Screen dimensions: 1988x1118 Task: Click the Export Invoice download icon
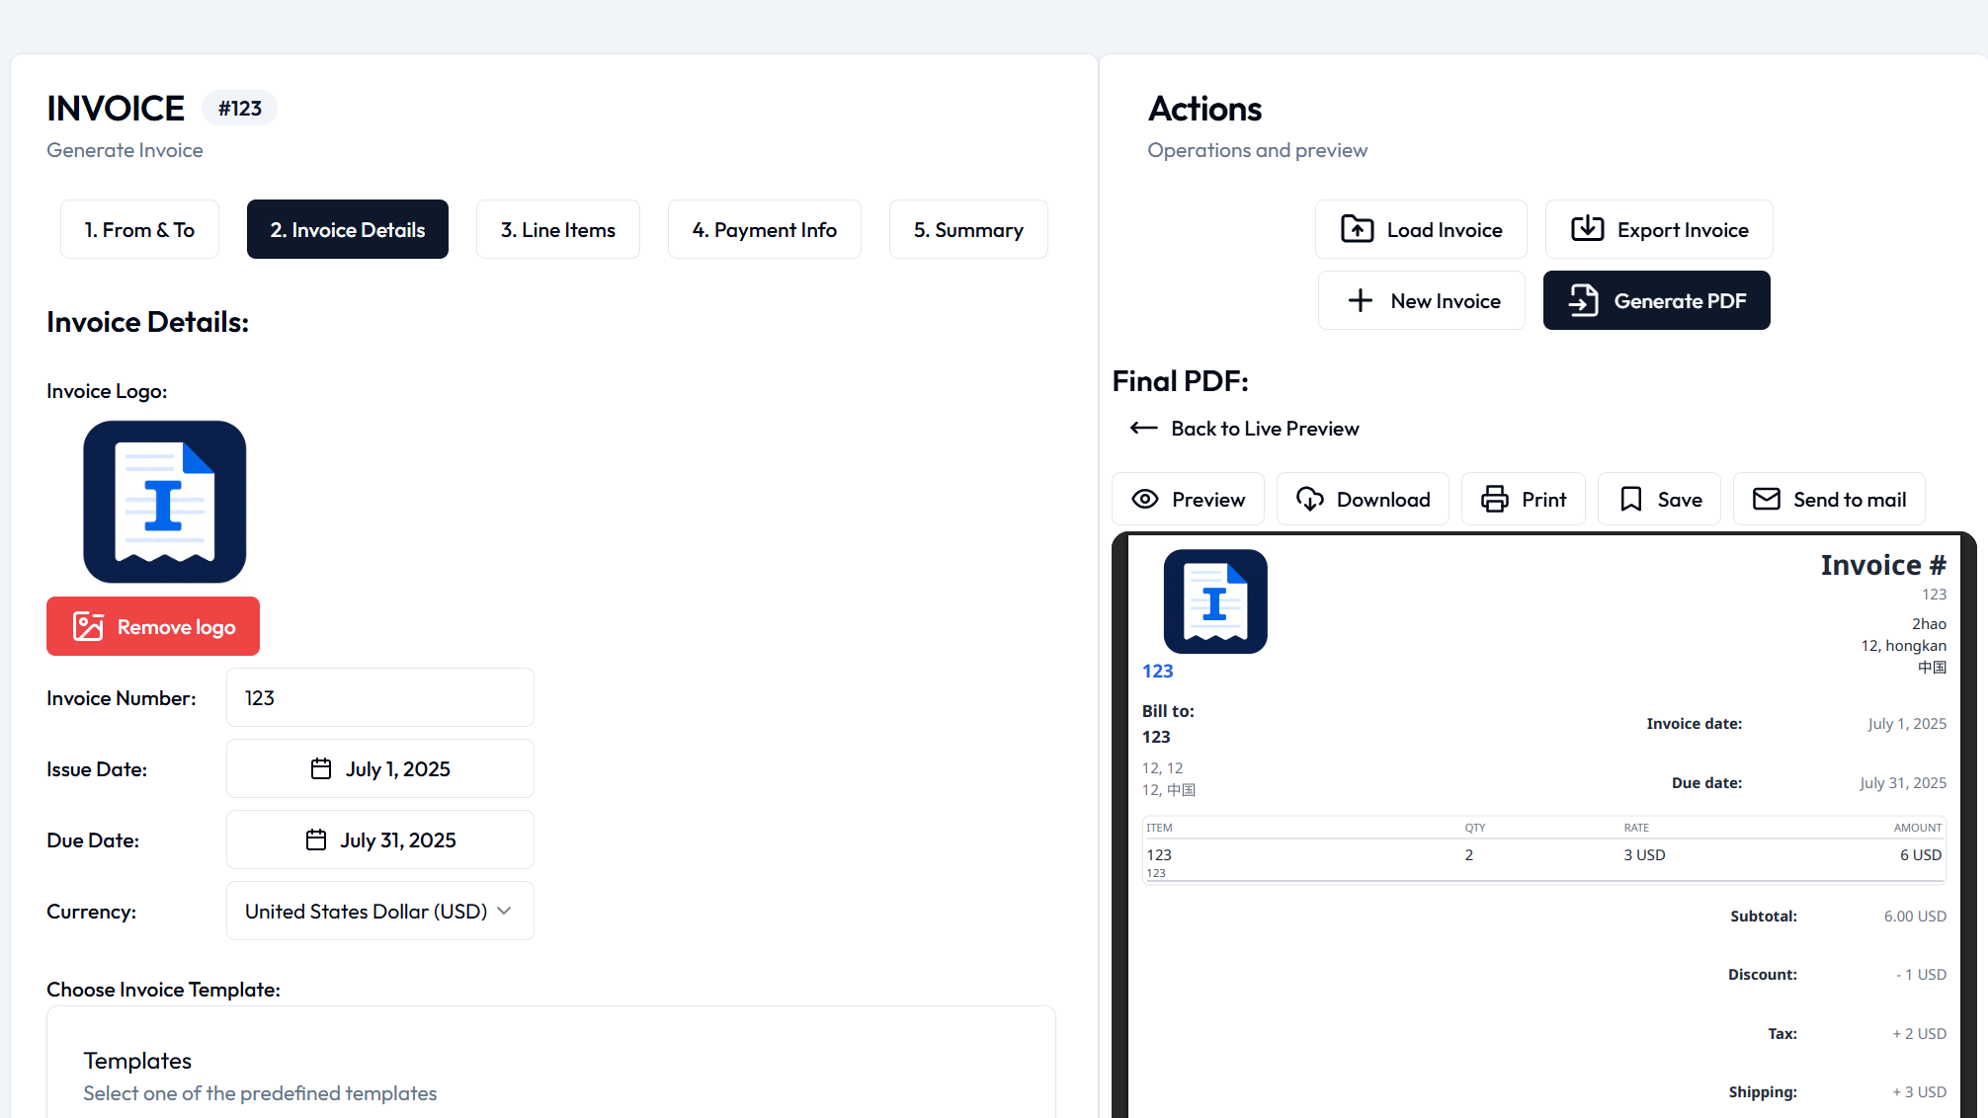1587,229
